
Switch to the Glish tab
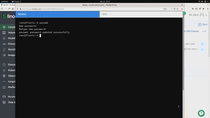[x=141, y=14]
